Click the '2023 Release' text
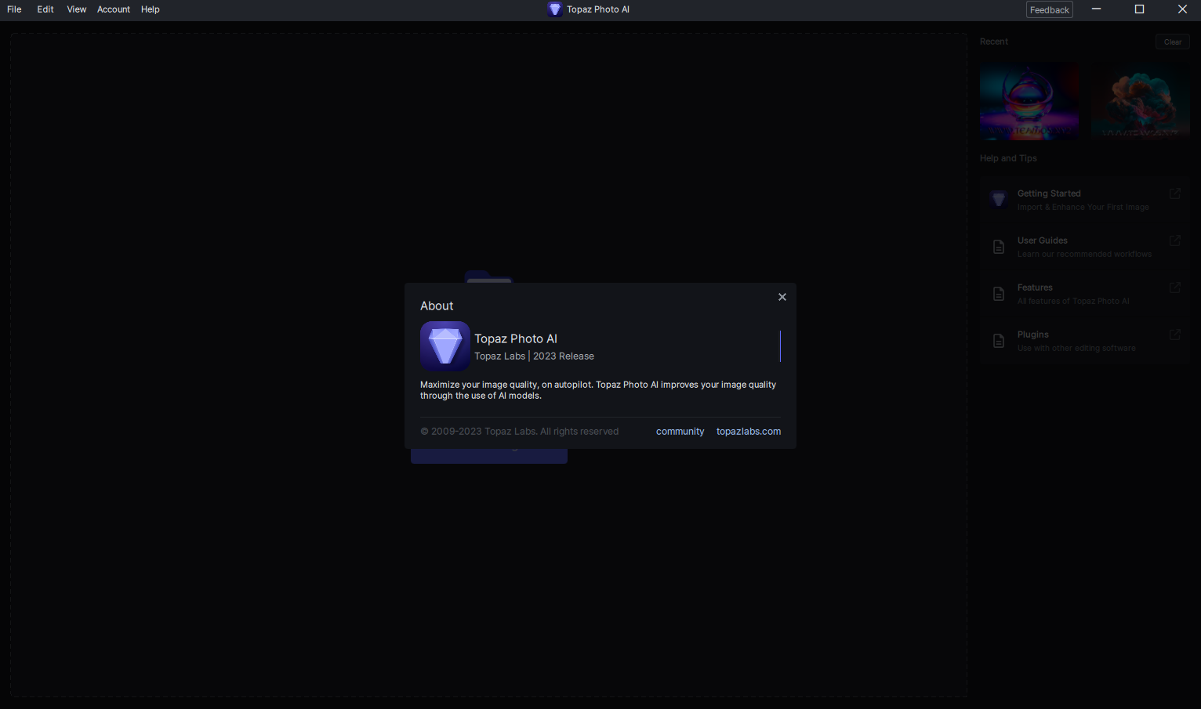The image size is (1201, 709). (564, 356)
